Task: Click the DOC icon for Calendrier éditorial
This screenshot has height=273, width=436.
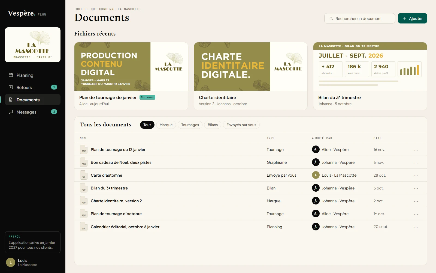Action: pyautogui.click(x=84, y=227)
